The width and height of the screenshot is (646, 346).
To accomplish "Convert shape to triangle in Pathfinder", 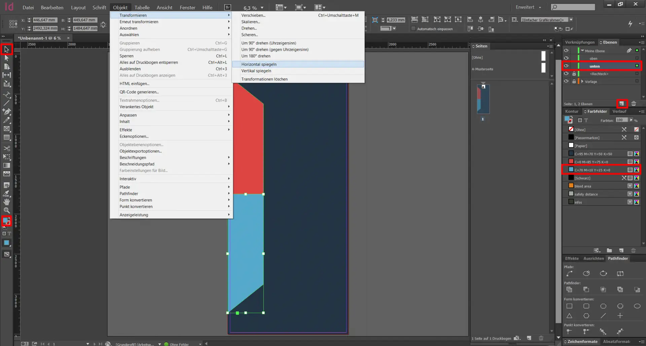I will 569,316.
